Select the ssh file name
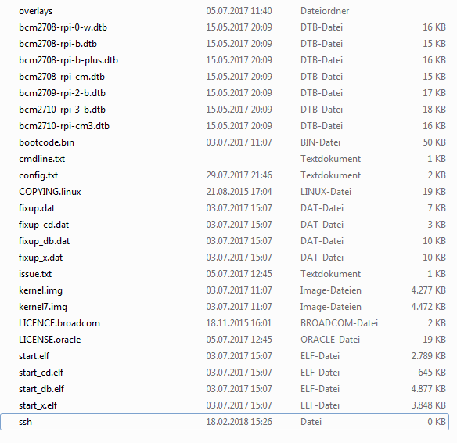Screen dimensions: 457x443 (25, 422)
